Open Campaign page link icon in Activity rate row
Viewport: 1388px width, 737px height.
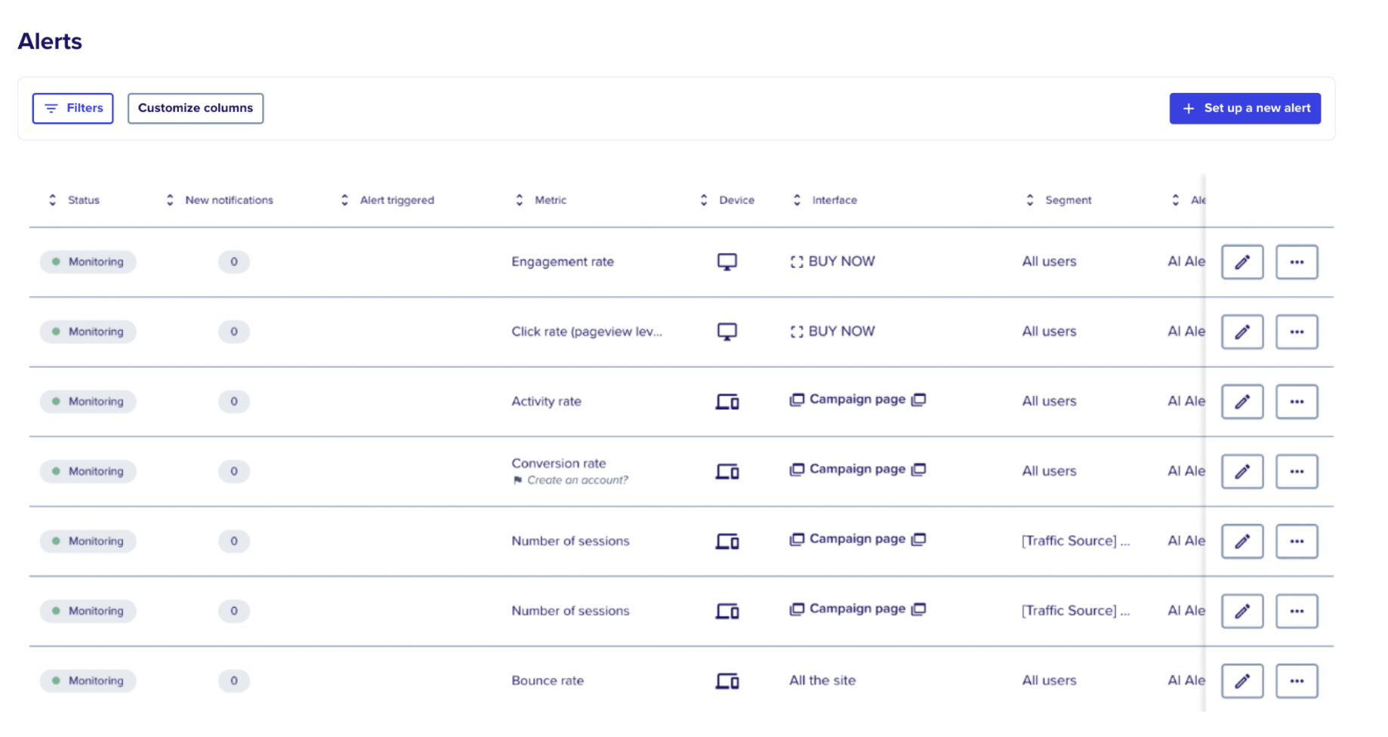click(918, 399)
